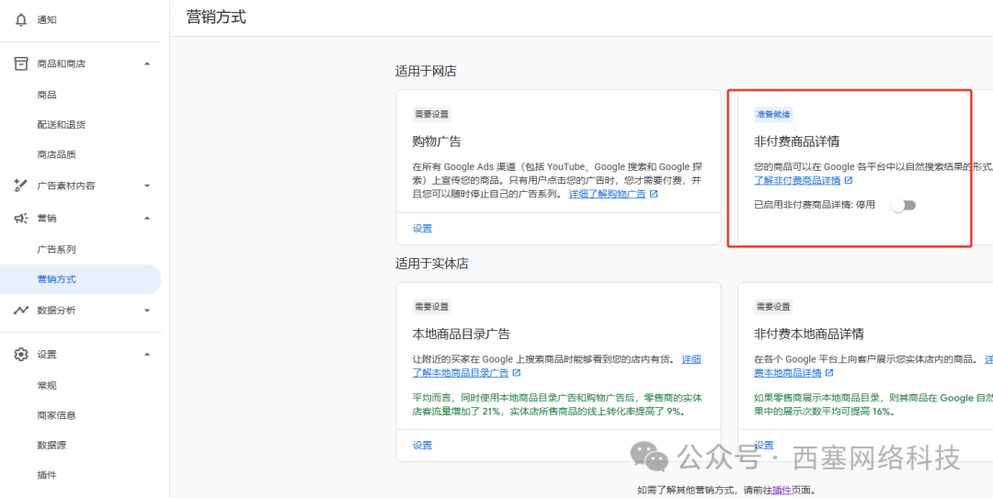Open 商店品质 in the sidebar
The height and width of the screenshot is (498, 993).
click(57, 154)
